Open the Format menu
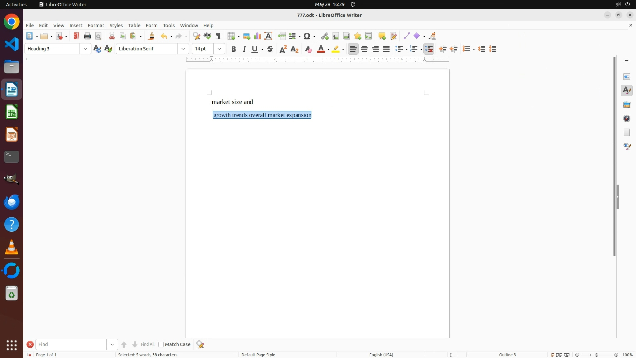The image size is (636, 358). coord(96,26)
